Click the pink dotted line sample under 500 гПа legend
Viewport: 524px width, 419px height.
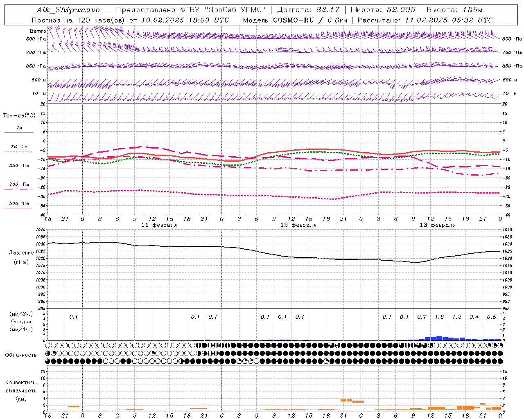18,208
